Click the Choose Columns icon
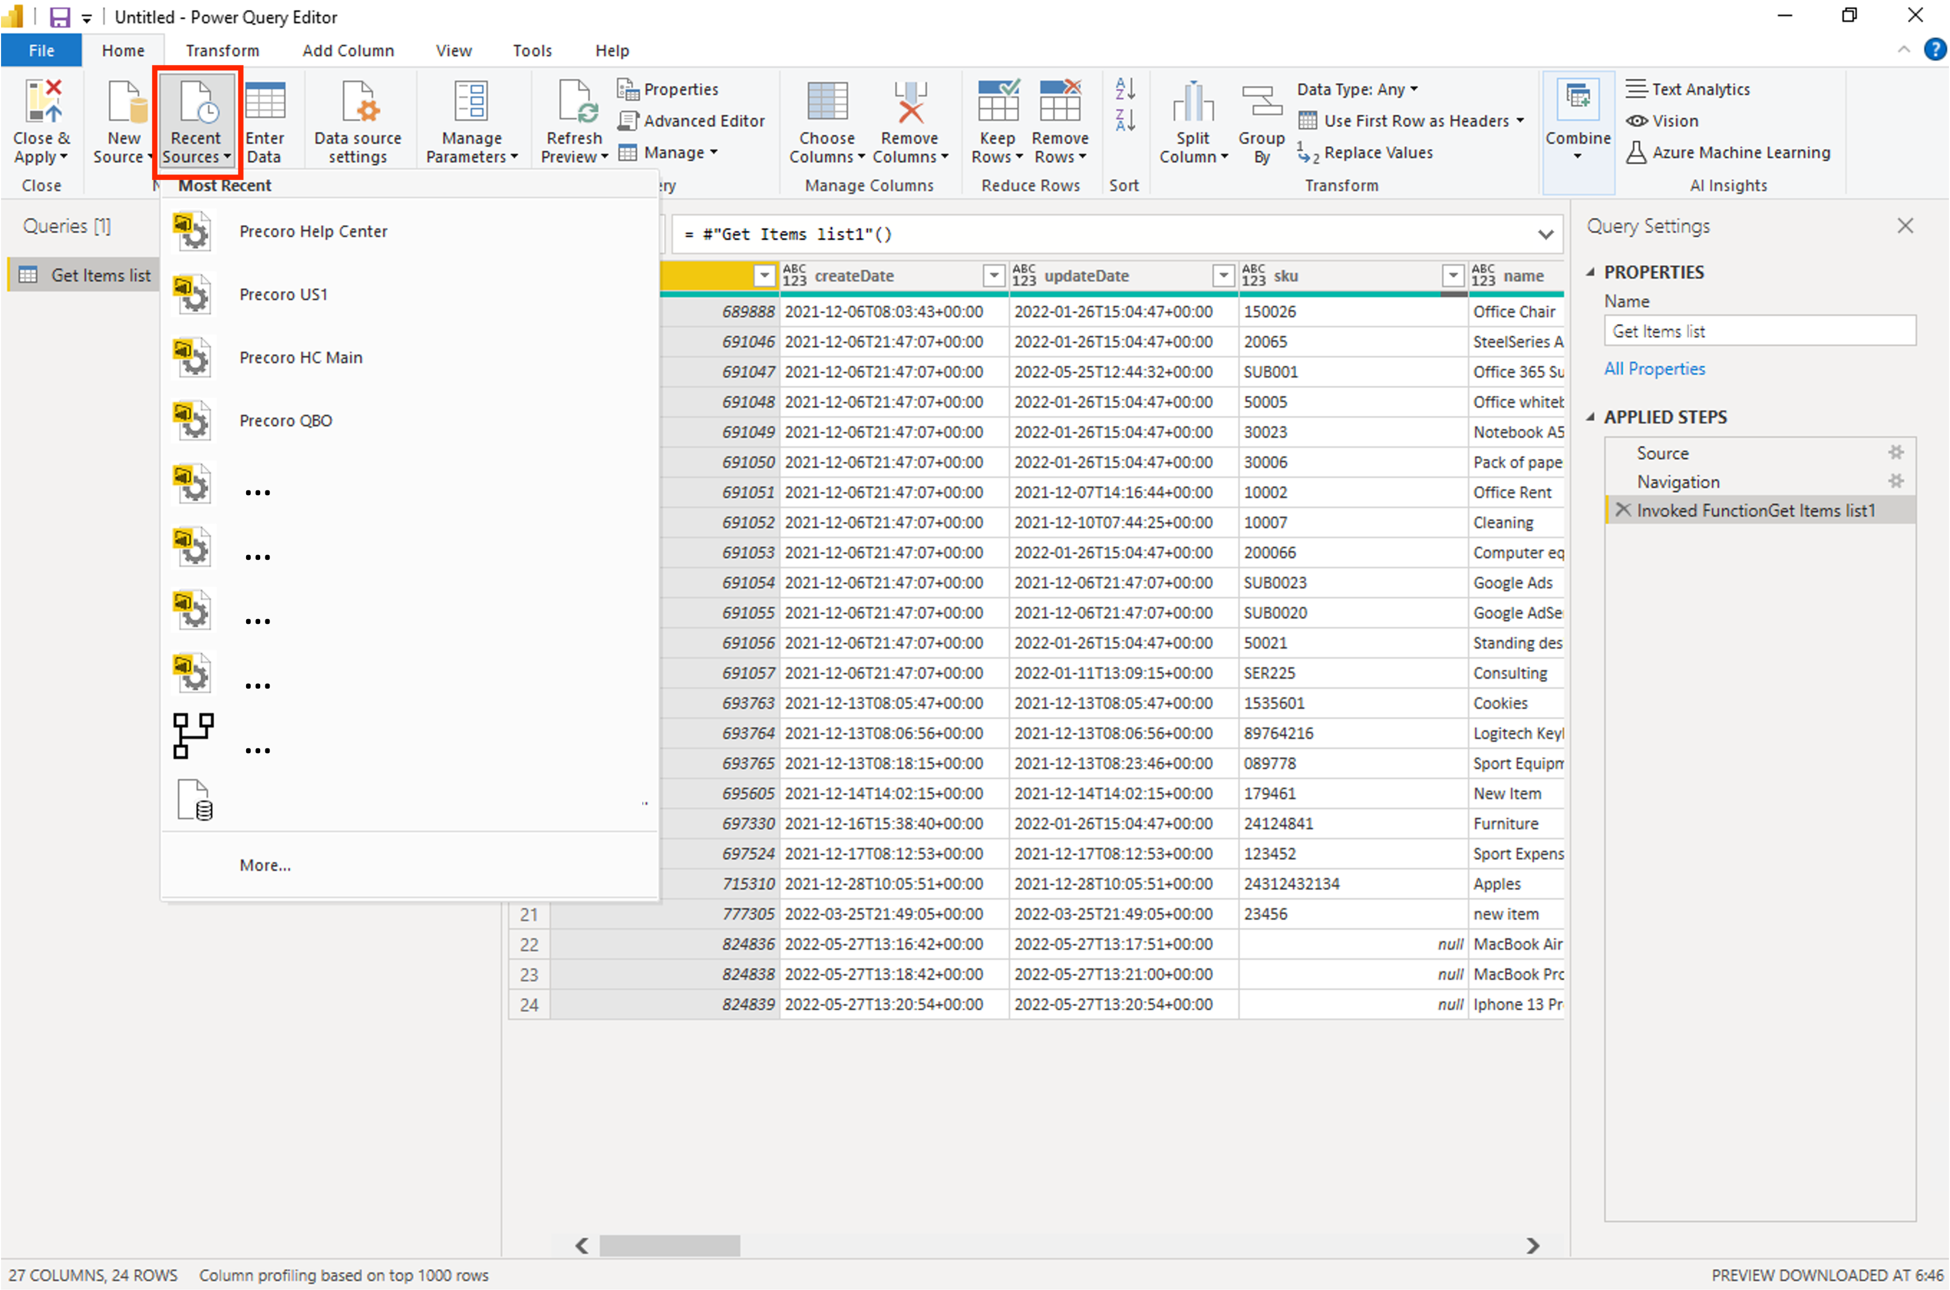The height and width of the screenshot is (1290, 1950). 827,102
